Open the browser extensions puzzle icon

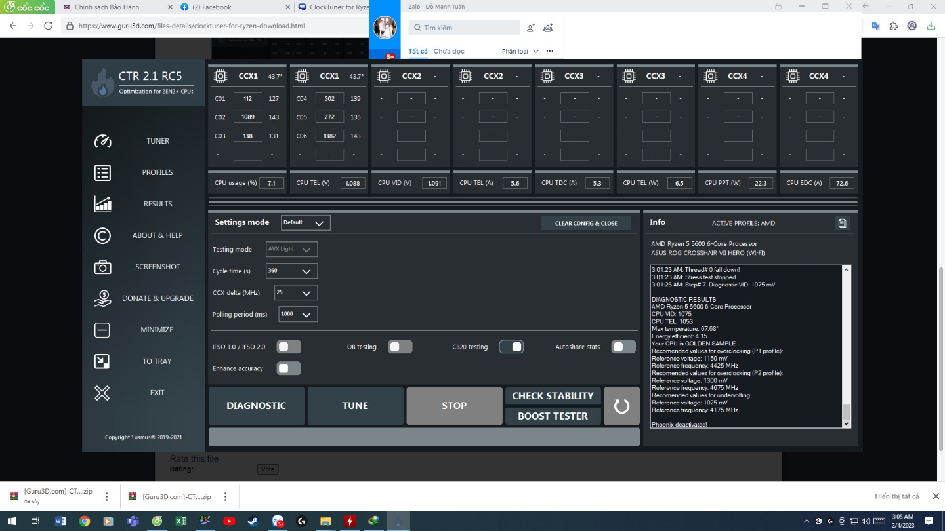coord(894,26)
